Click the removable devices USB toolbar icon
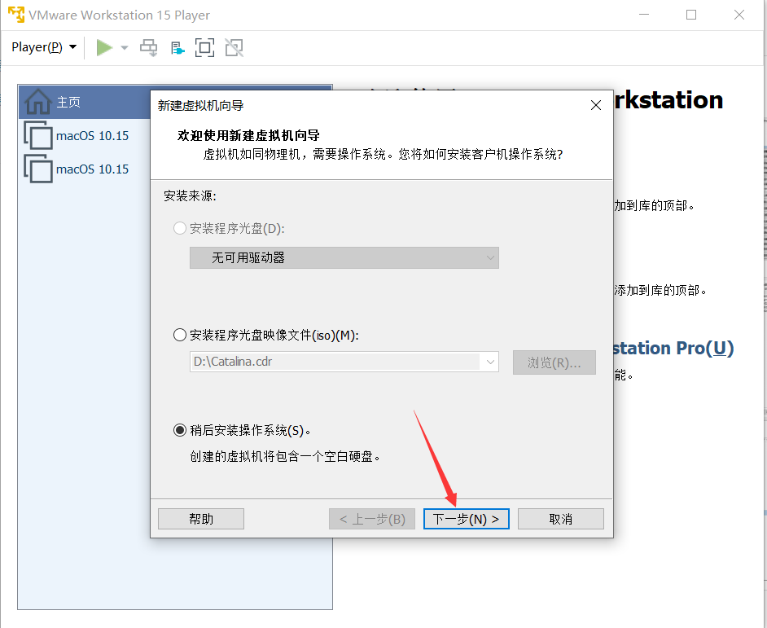 pos(177,48)
